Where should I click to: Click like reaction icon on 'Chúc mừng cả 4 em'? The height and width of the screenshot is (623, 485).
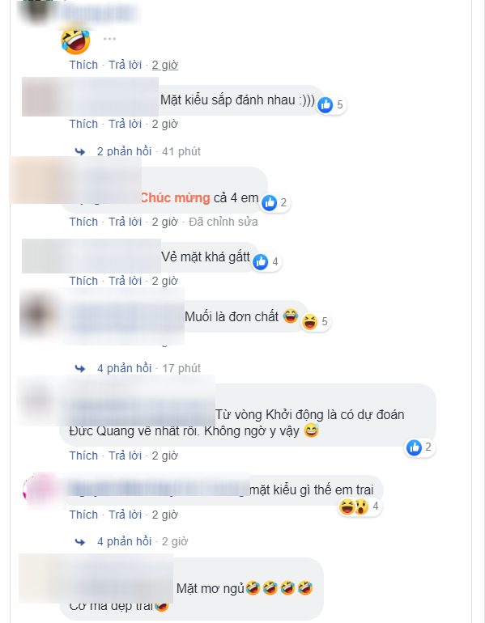point(269,202)
